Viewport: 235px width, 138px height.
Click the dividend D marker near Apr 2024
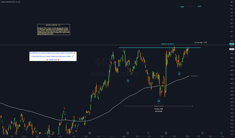(221, 133)
